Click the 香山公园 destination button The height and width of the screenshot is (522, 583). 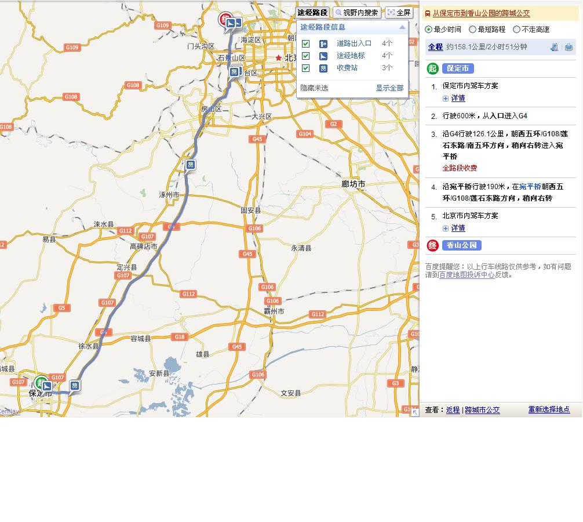(x=462, y=245)
